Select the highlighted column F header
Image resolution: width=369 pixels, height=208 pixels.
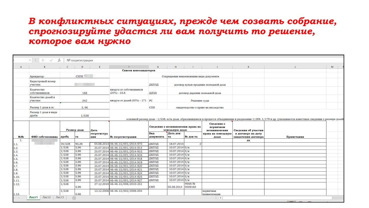pyautogui.click(x=129, y=67)
